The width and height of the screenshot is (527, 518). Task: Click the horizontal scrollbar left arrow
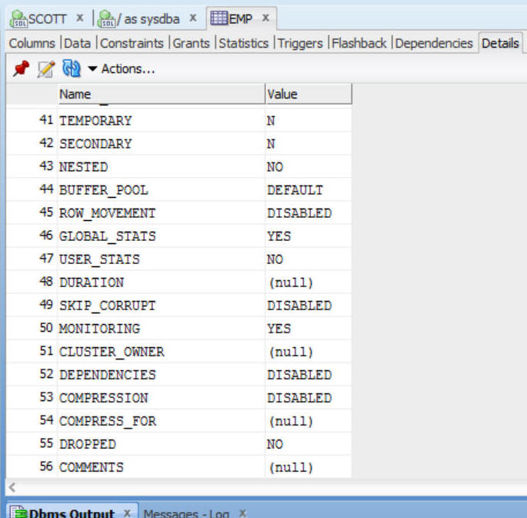[11, 487]
